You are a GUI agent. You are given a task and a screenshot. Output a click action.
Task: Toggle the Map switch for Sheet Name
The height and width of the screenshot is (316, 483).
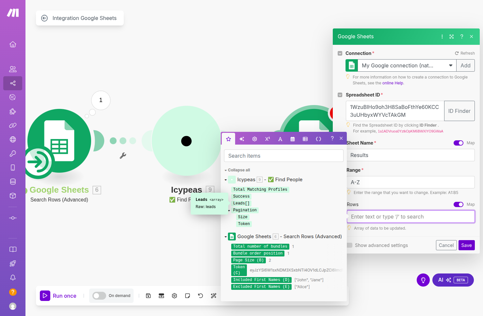pyautogui.click(x=459, y=143)
